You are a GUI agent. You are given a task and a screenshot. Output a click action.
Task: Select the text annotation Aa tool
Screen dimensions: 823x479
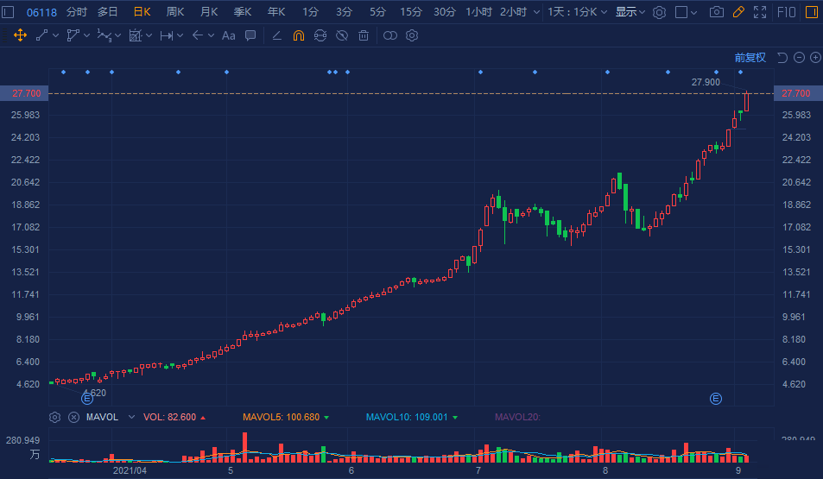tap(228, 35)
